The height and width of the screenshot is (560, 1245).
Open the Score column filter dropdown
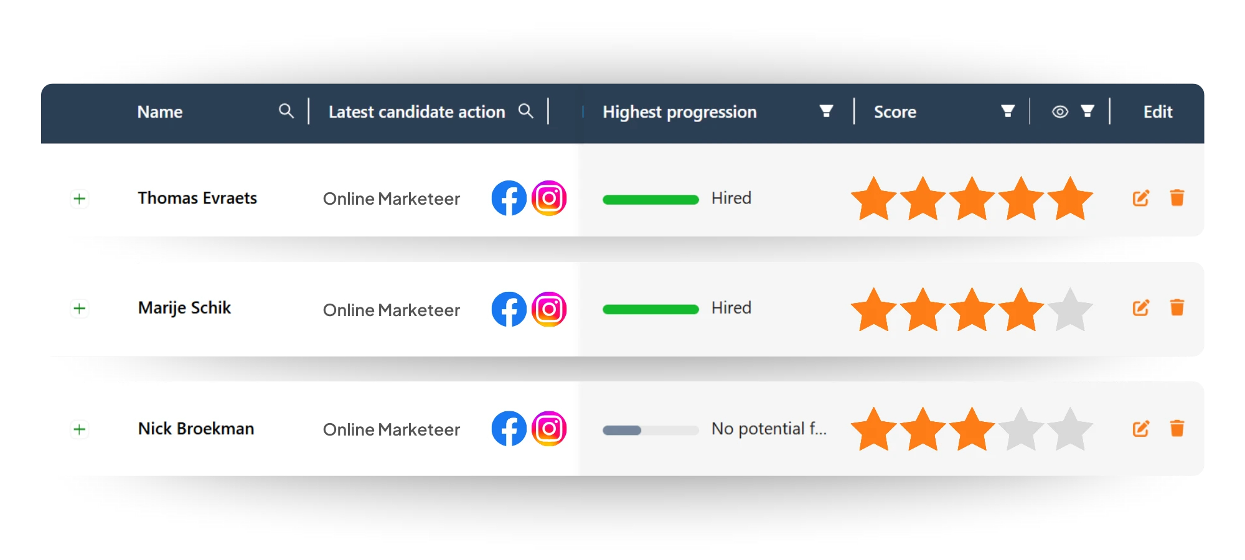click(x=1008, y=111)
